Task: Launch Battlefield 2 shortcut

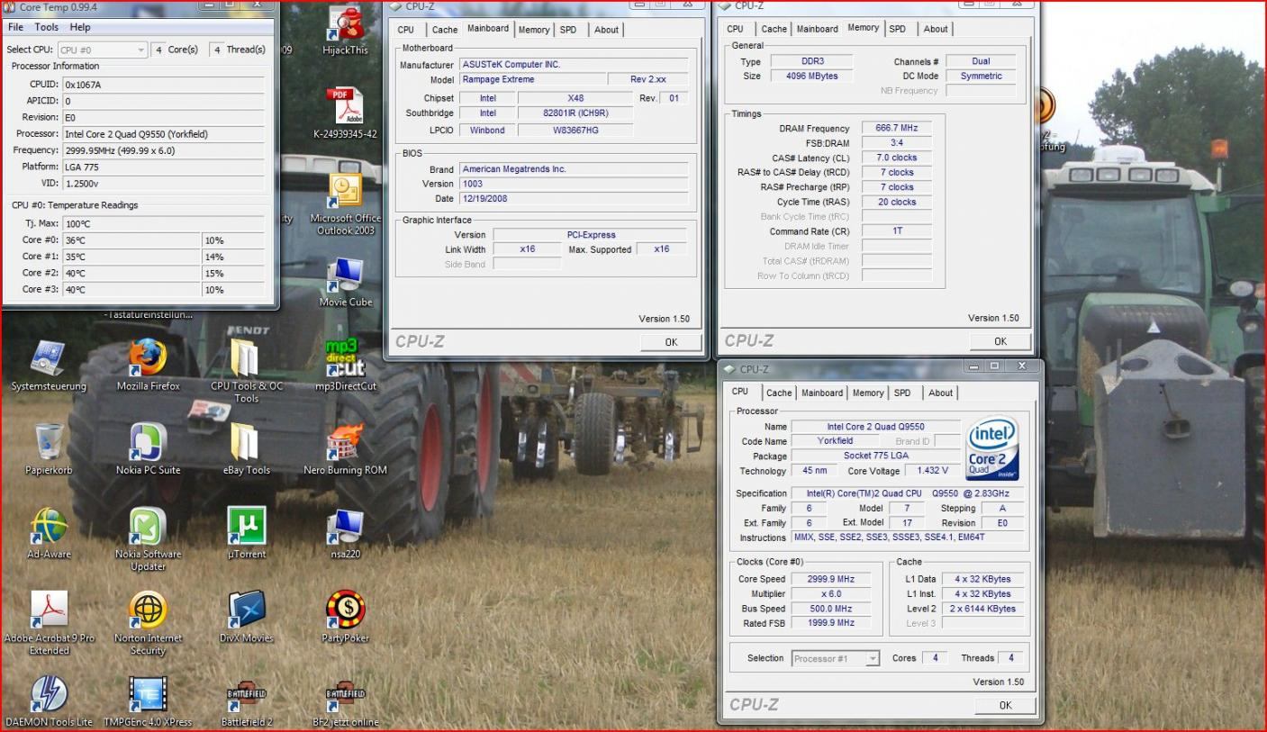Action: (246, 701)
